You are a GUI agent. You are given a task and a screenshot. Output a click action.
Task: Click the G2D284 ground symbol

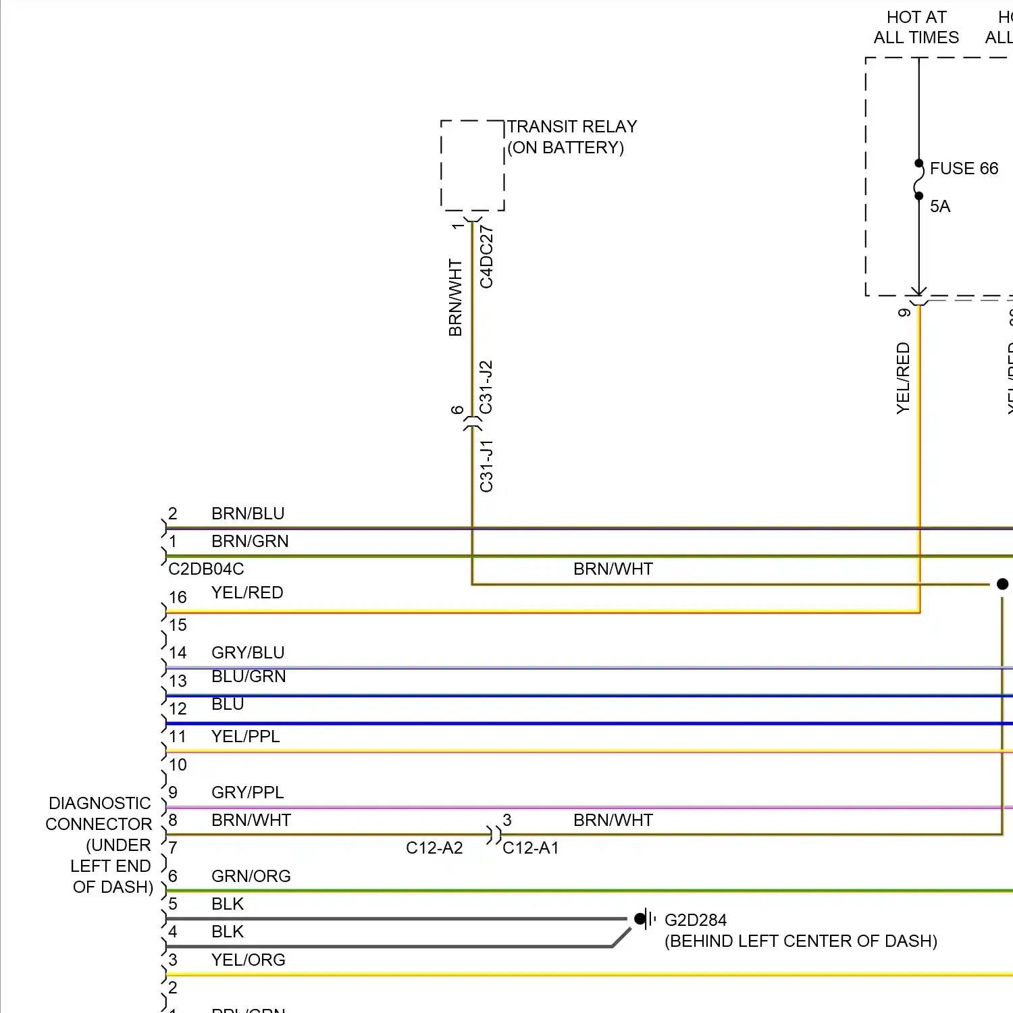pos(645,918)
